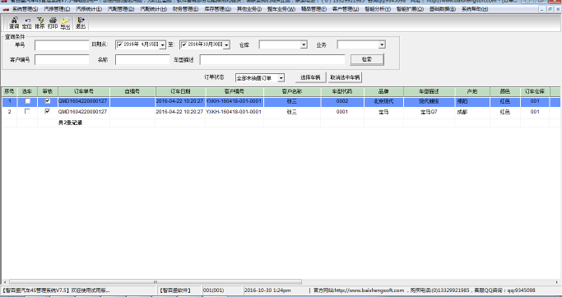This screenshot has width=562, height=297.
Task: Toggle the end date 2016年10月30日 checkbox
Action: click(x=183, y=44)
